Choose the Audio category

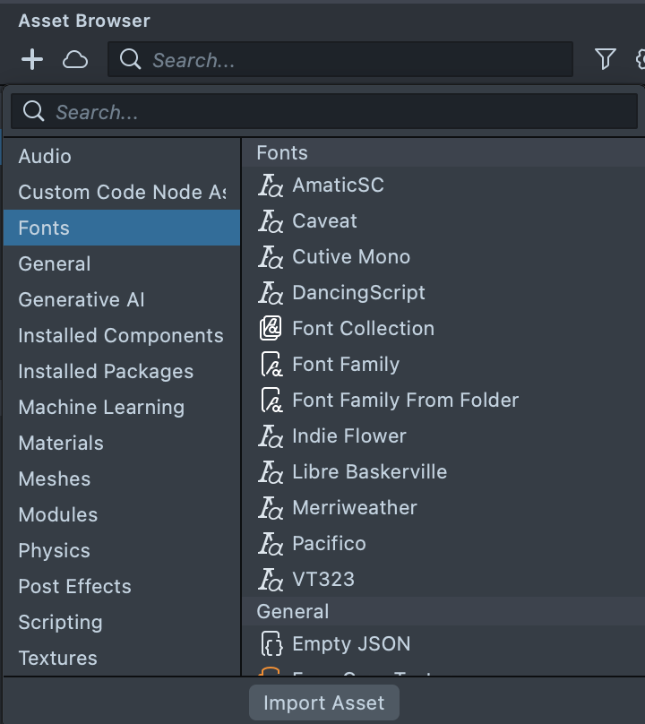coord(45,156)
